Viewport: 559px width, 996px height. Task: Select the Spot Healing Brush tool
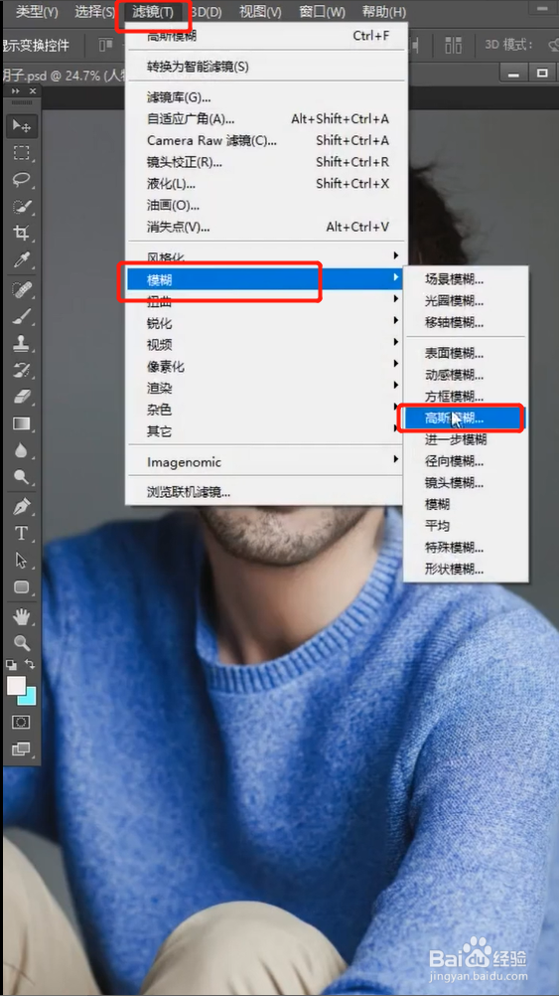coord(22,290)
